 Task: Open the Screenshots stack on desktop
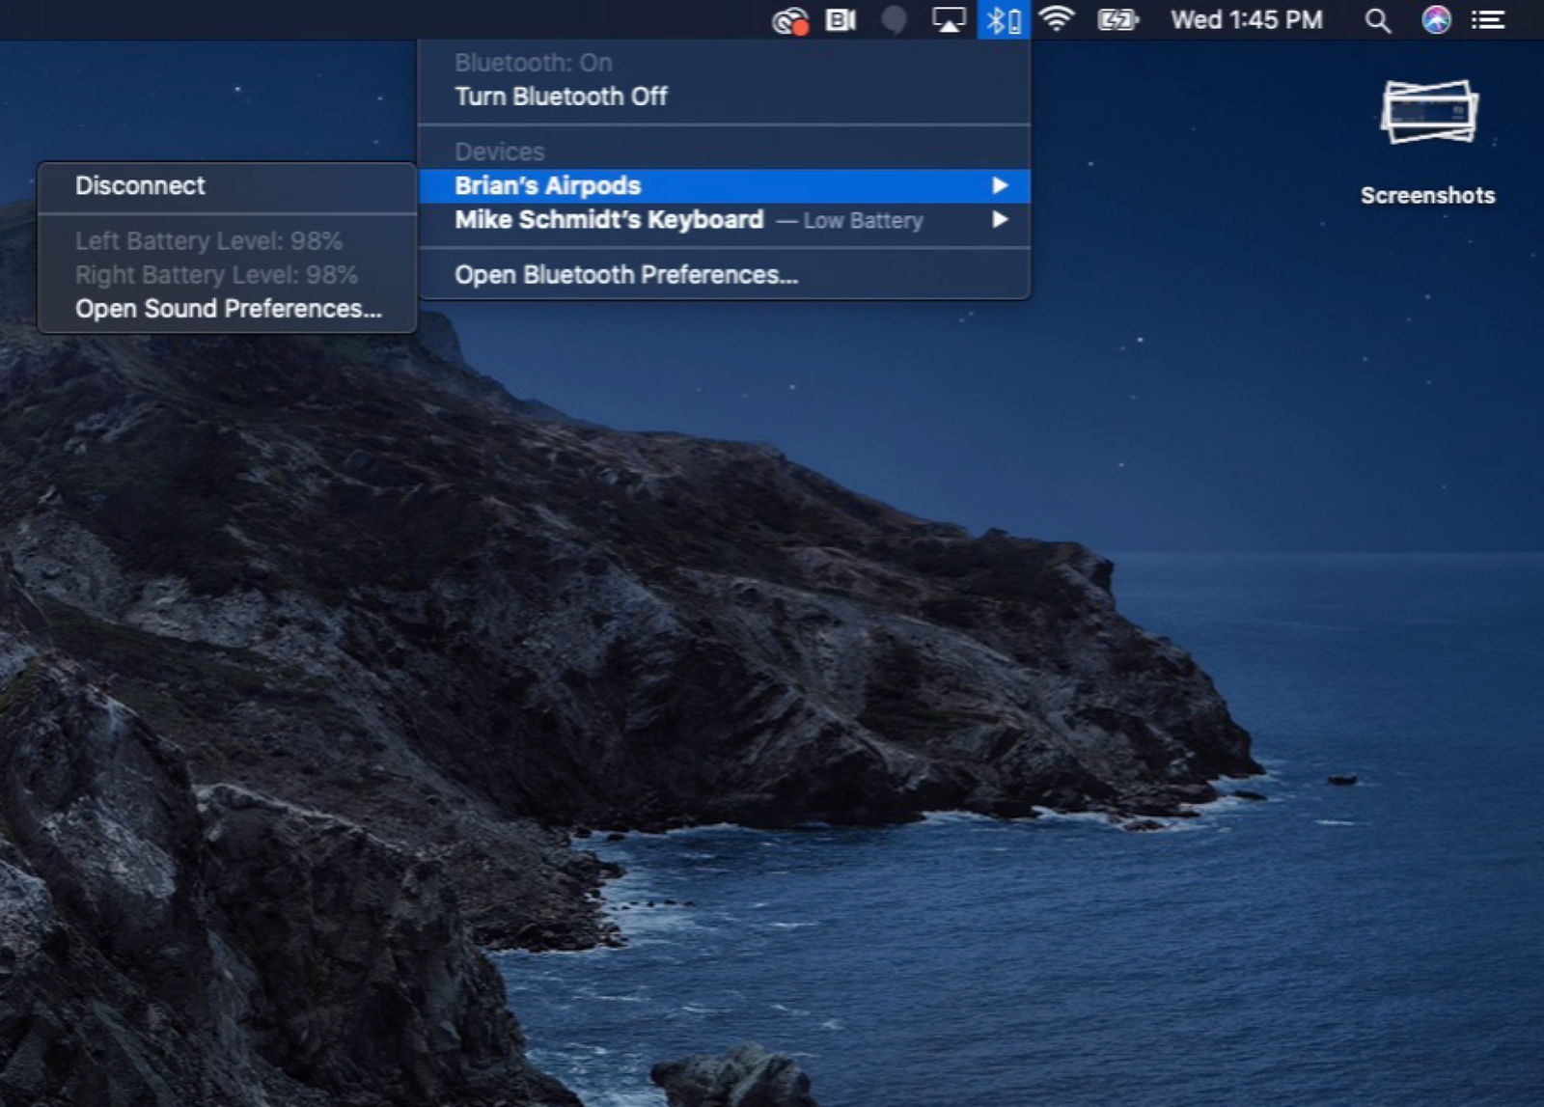coord(1429,112)
